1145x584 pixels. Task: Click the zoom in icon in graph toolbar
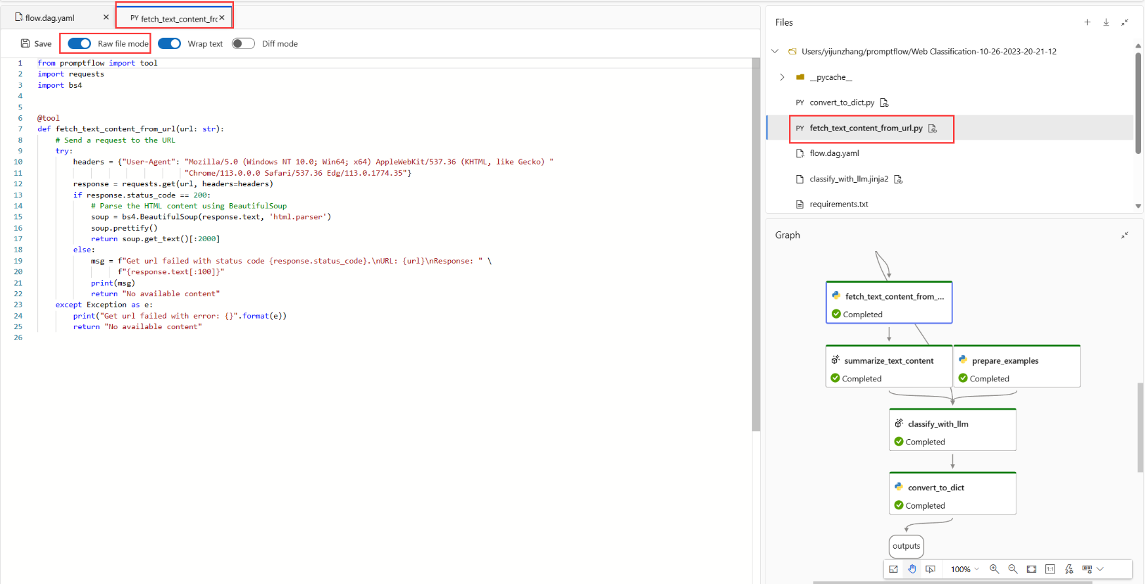click(994, 569)
